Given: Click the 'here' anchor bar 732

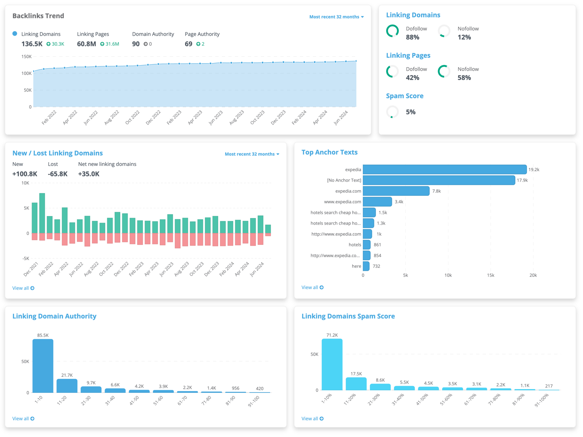Looking at the screenshot, I should click(x=366, y=266).
